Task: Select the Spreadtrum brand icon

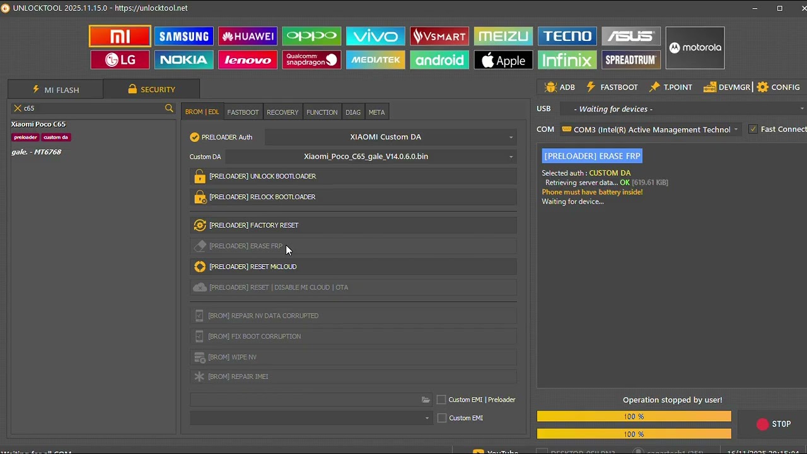Action: [x=631, y=60]
